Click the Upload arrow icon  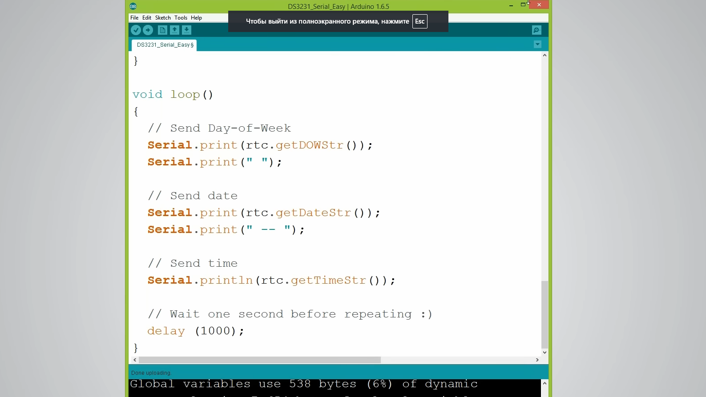point(148,30)
